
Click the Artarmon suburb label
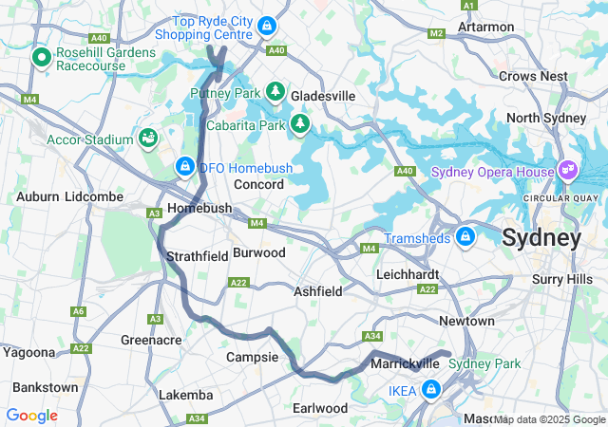(x=485, y=27)
